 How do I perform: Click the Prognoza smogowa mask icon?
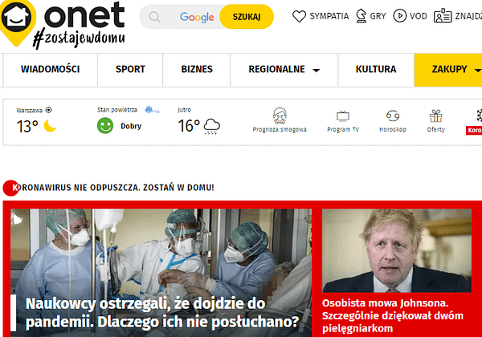(x=280, y=116)
